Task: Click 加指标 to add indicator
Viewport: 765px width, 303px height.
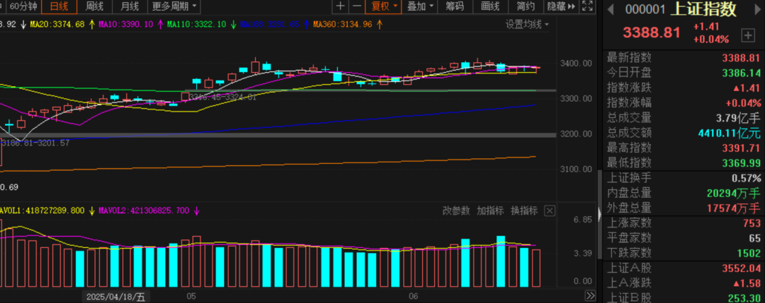Action: click(490, 210)
